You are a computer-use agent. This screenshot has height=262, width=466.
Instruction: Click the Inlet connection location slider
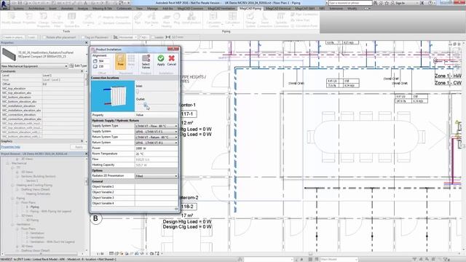[x=138, y=92]
